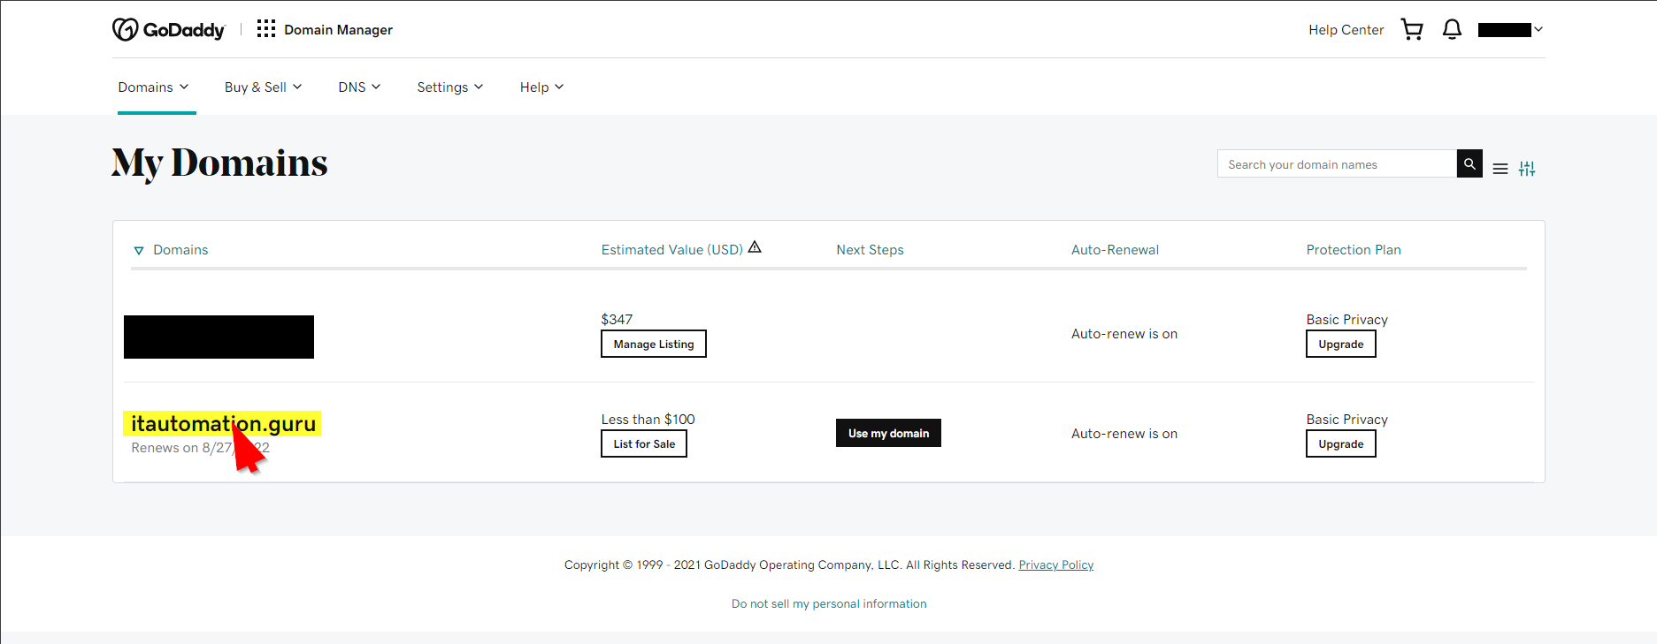Click Domain Manager title
1657x644 pixels.
338,29
